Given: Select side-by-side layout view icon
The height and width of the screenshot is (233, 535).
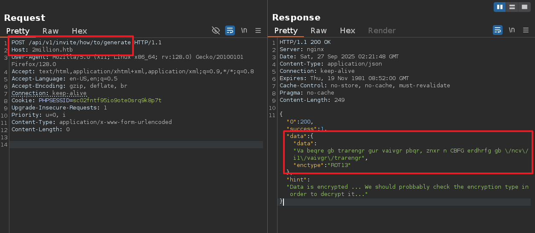Looking at the screenshot, I should (x=499, y=7).
